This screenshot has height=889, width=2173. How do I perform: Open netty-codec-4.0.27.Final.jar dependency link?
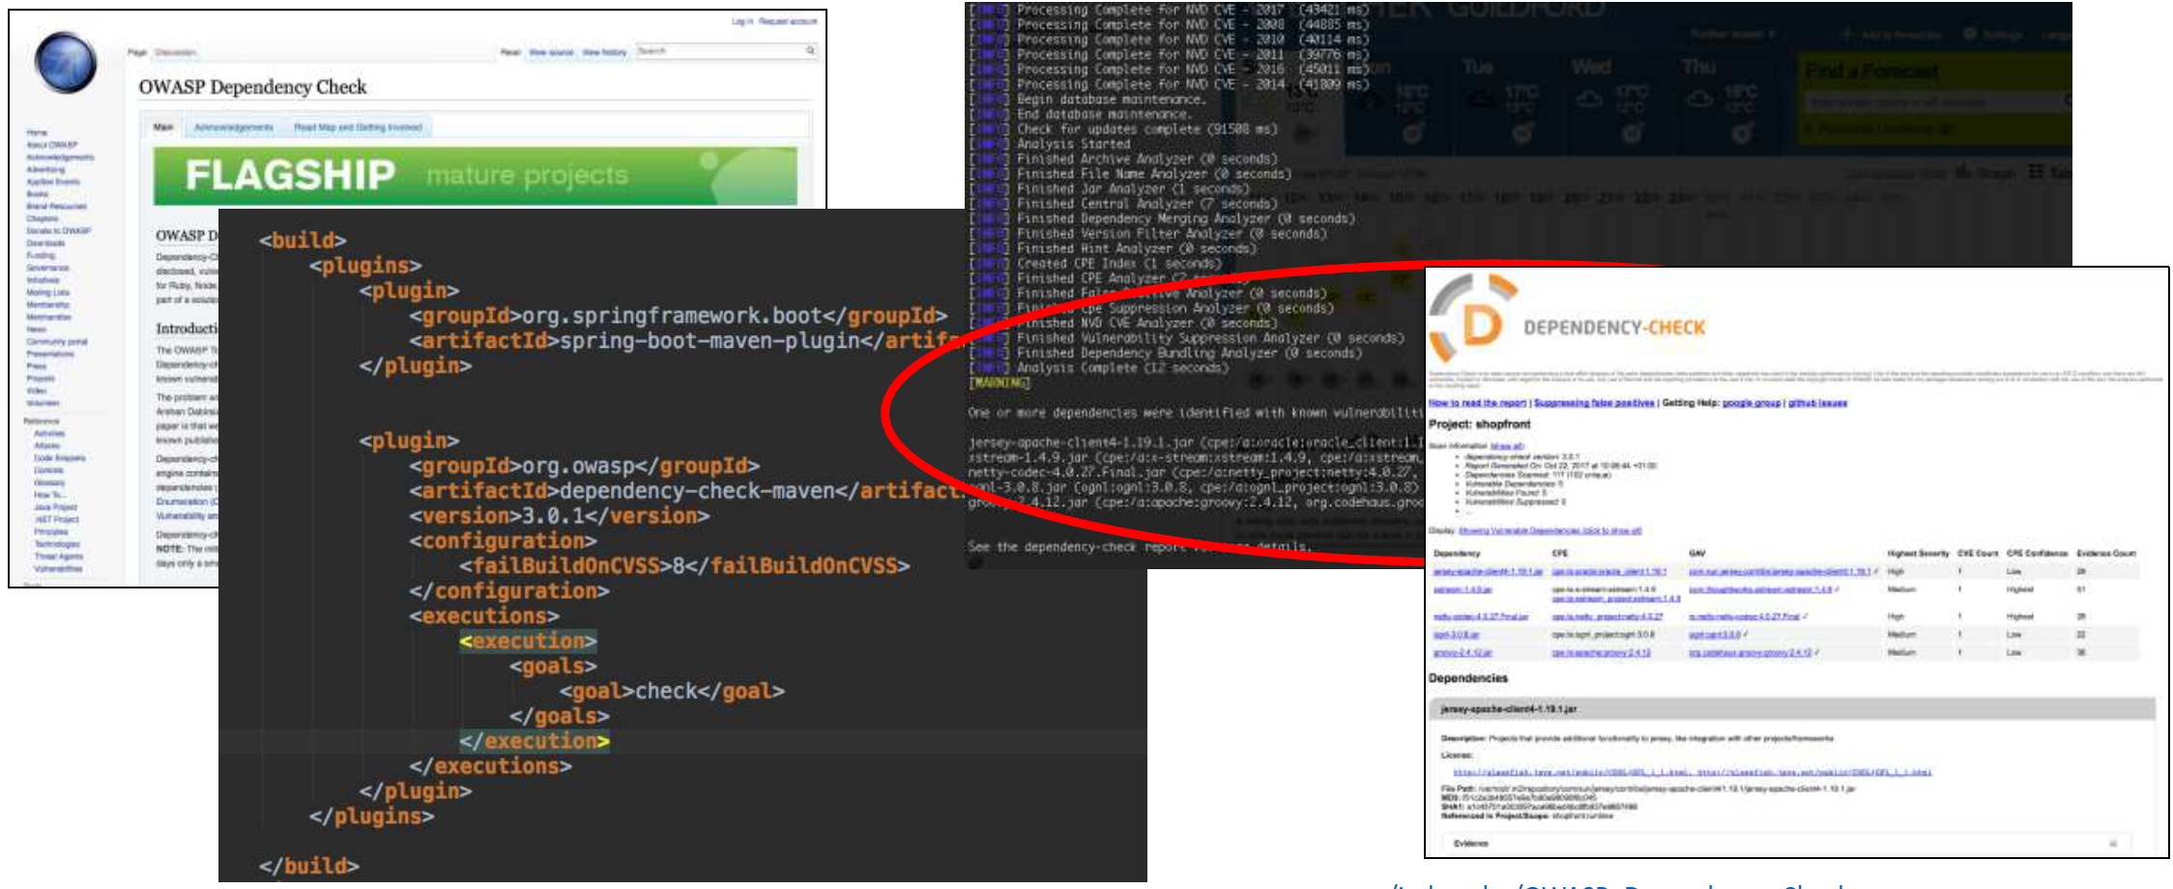click(1481, 617)
